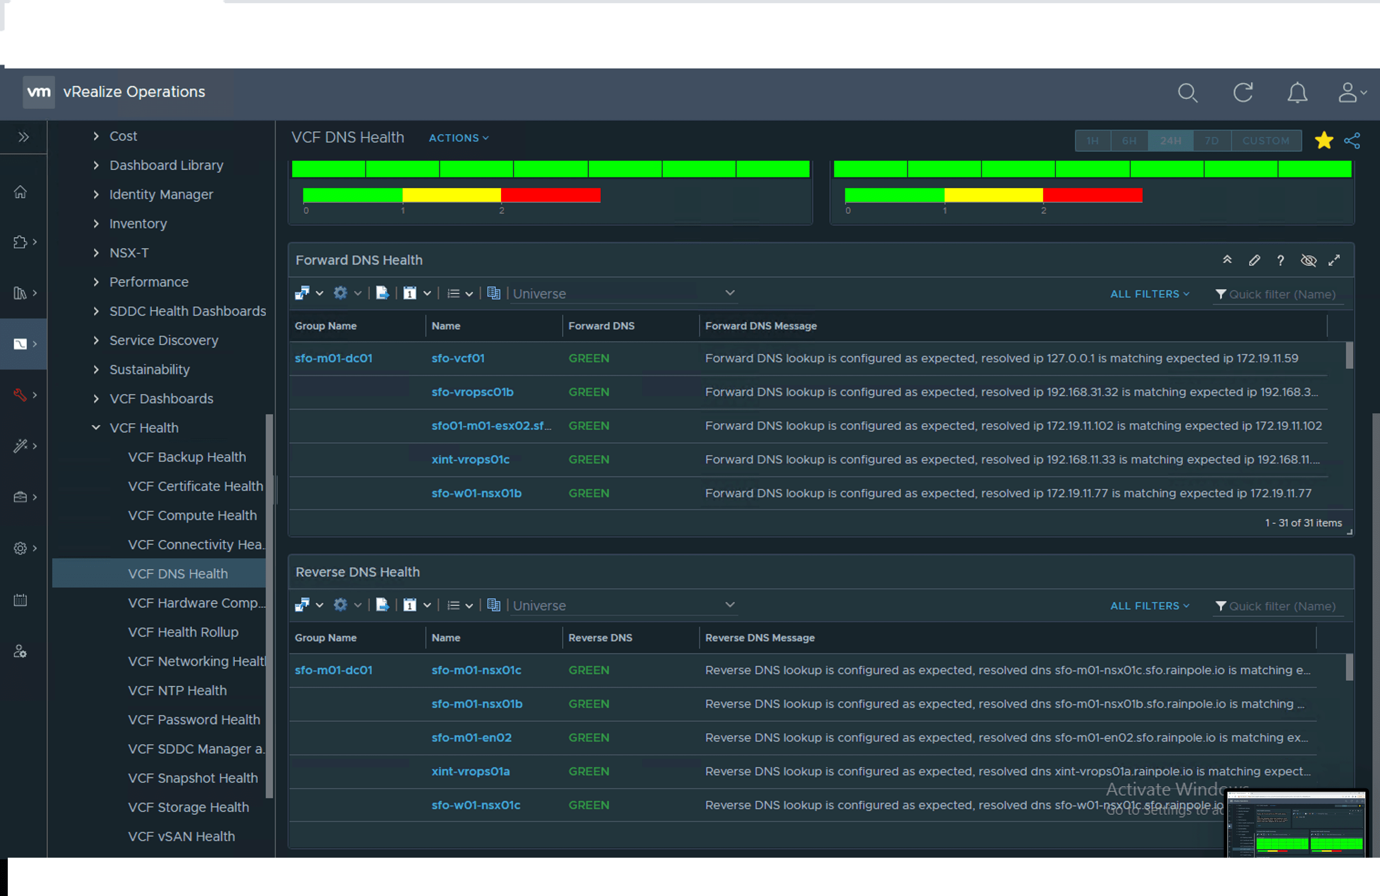Click the share dashboard icon
Image resolution: width=1380 pixels, height=896 pixels.
[x=1352, y=141]
